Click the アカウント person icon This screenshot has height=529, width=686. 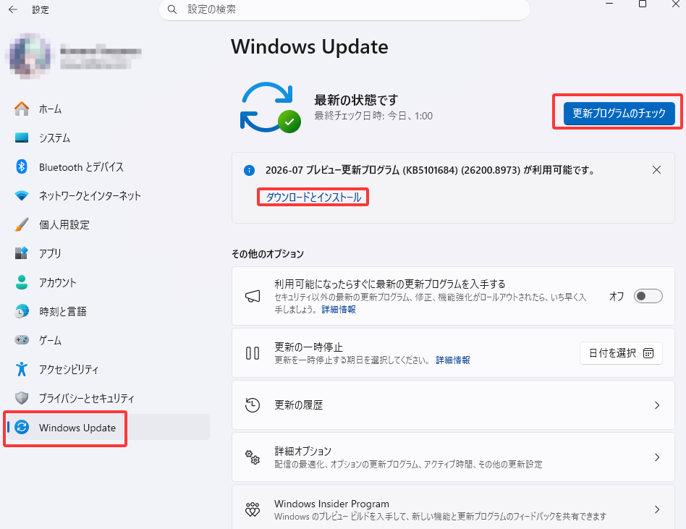tap(22, 282)
